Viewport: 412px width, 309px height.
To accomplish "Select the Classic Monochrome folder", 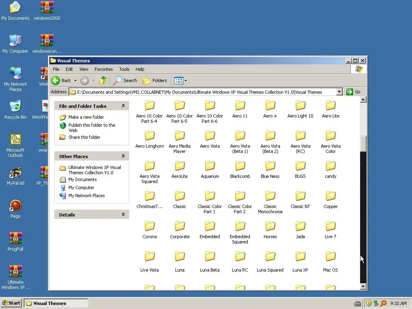I will click(270, 203).
